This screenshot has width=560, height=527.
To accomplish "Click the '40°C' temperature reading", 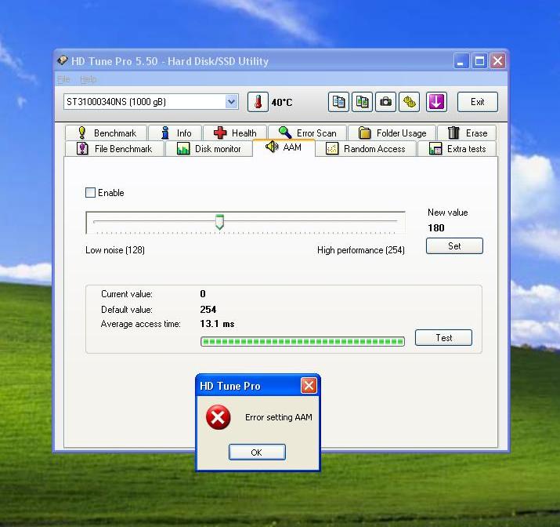I will pyautogui.click(x=282, y=103).
